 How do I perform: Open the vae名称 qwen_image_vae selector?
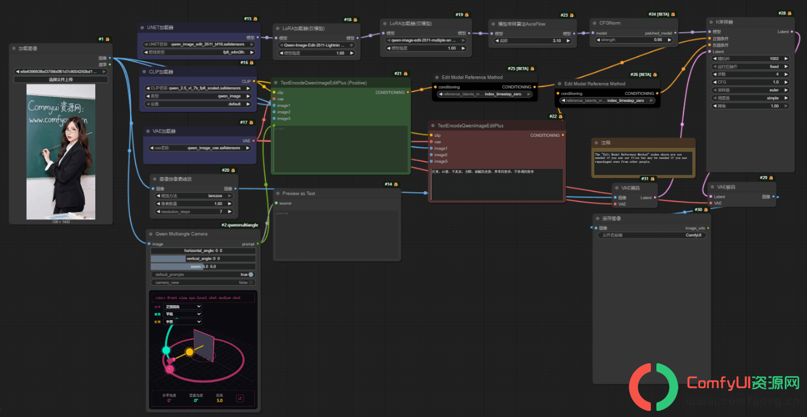pyautogui.click(x=199, y=148)
